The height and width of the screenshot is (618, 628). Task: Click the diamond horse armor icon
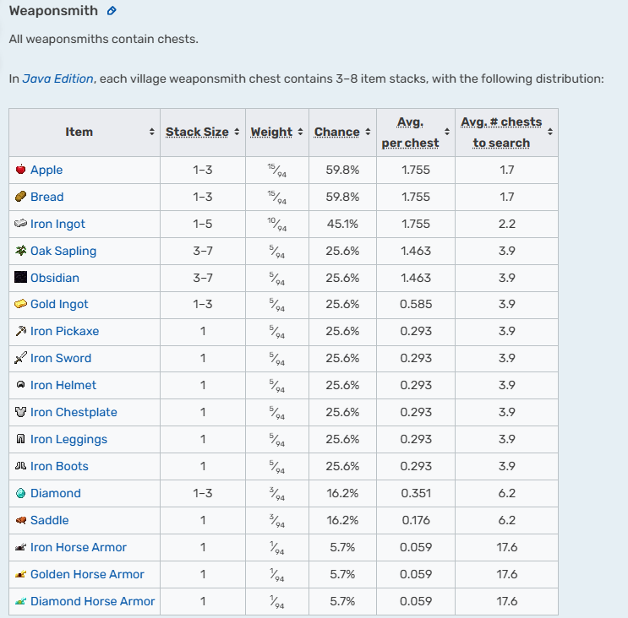pos(21,601)
